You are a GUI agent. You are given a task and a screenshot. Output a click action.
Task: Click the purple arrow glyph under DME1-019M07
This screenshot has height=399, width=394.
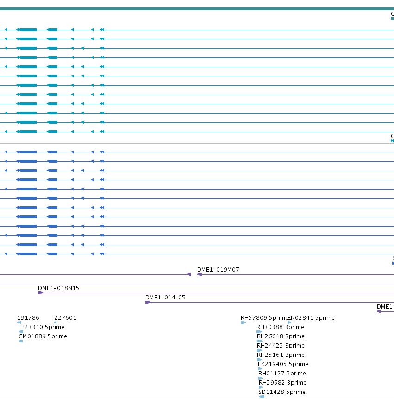click(x=200, y=274)
